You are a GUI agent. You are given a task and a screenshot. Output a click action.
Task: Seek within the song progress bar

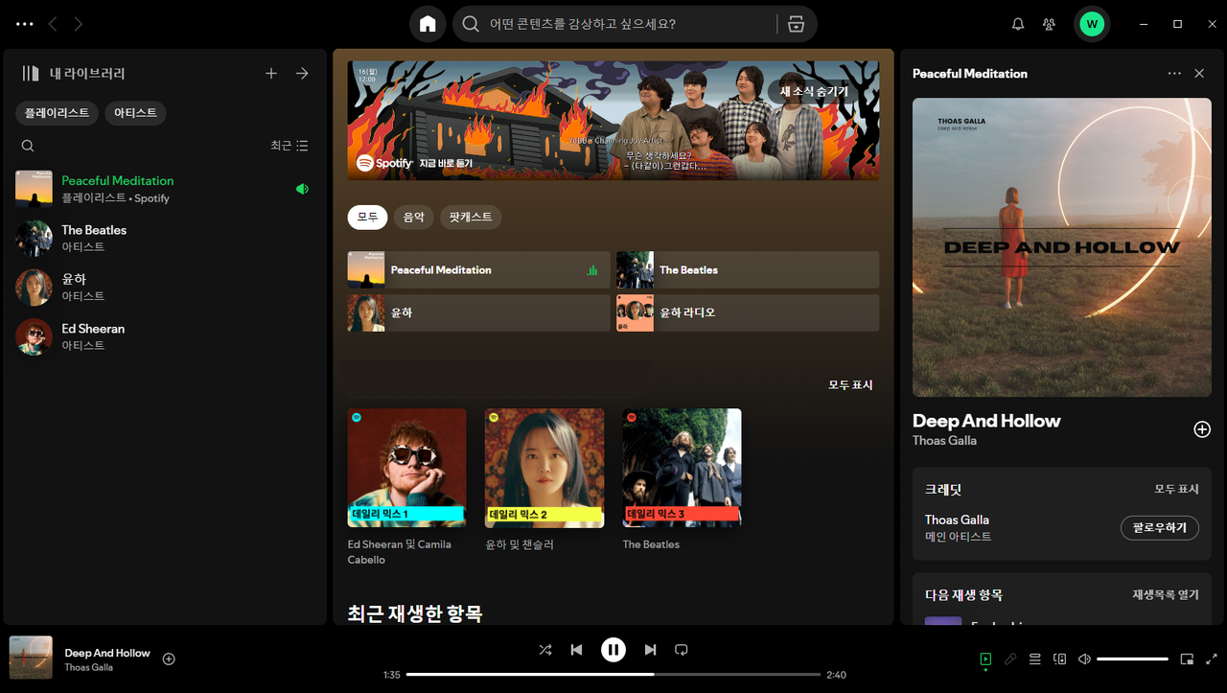click(x=613, y=675)
